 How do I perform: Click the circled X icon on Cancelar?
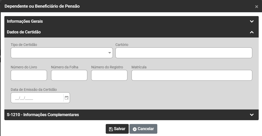pyautogui.click(x=135, y=129)
